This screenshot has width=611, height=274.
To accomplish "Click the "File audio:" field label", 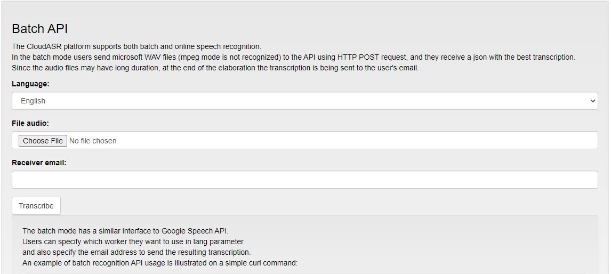I will [x=30, y=123].
